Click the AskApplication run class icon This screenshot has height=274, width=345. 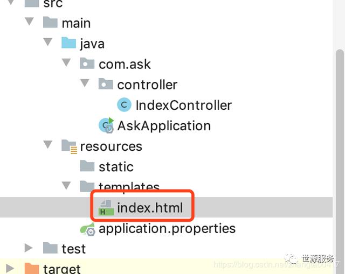(106, 125)
